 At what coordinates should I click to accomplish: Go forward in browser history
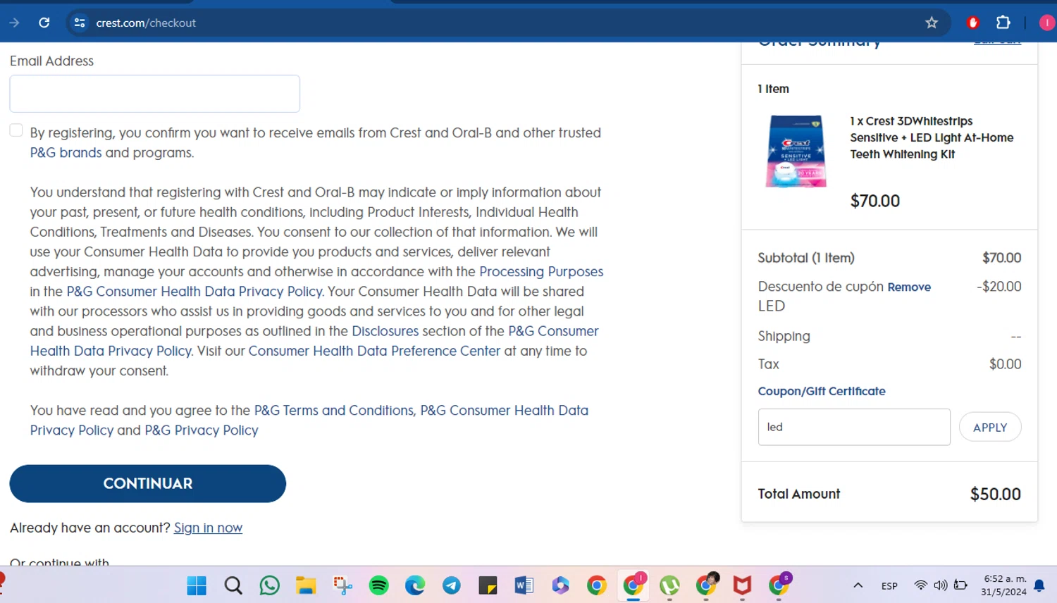(x=14, y=23)
